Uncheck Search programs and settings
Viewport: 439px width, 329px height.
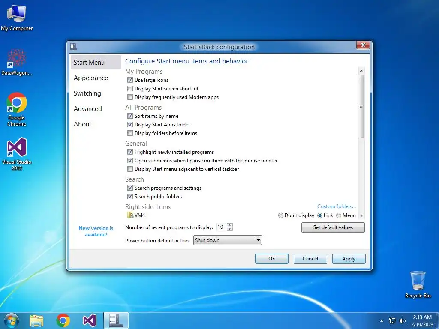tap(130, 188)
